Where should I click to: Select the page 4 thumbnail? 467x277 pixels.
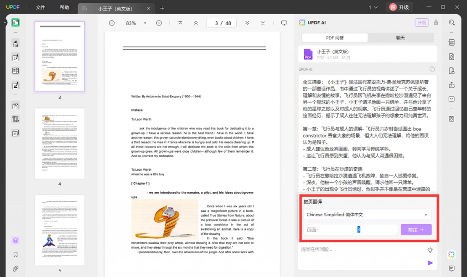60,144
